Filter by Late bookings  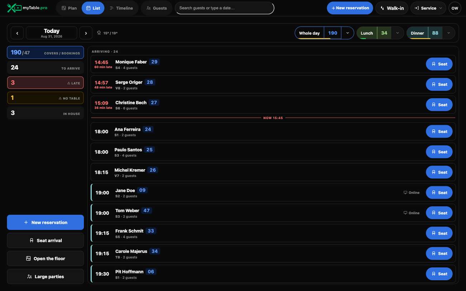tap(46, 82)
